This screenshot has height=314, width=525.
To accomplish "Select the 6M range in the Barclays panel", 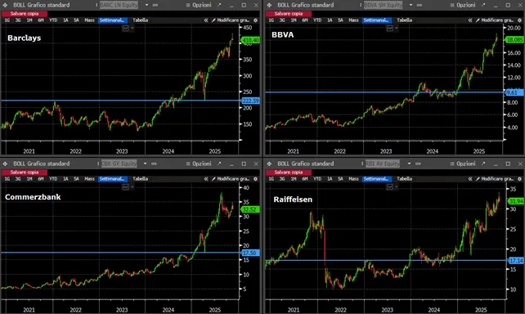I will pyautogui.click(x=41, y=20).
